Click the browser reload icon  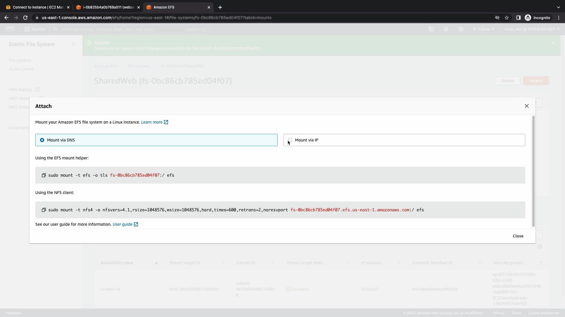coord(25,18)
